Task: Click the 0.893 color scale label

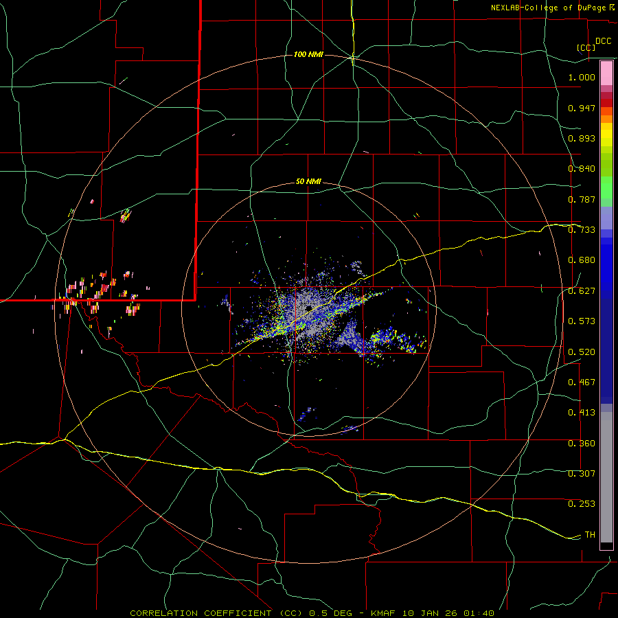Action: [582, 138]
